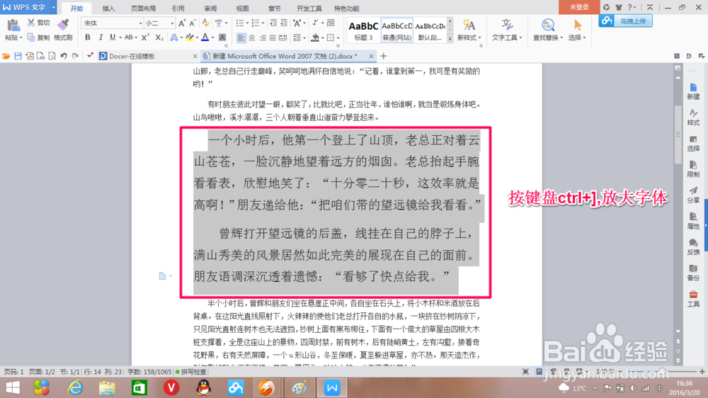Image resolution: width=708 pixels, height=398 pixels.
Task: Click the Paste (粘贴) clipboard icon
Action: pyautogui.click(x=13, y=25)
